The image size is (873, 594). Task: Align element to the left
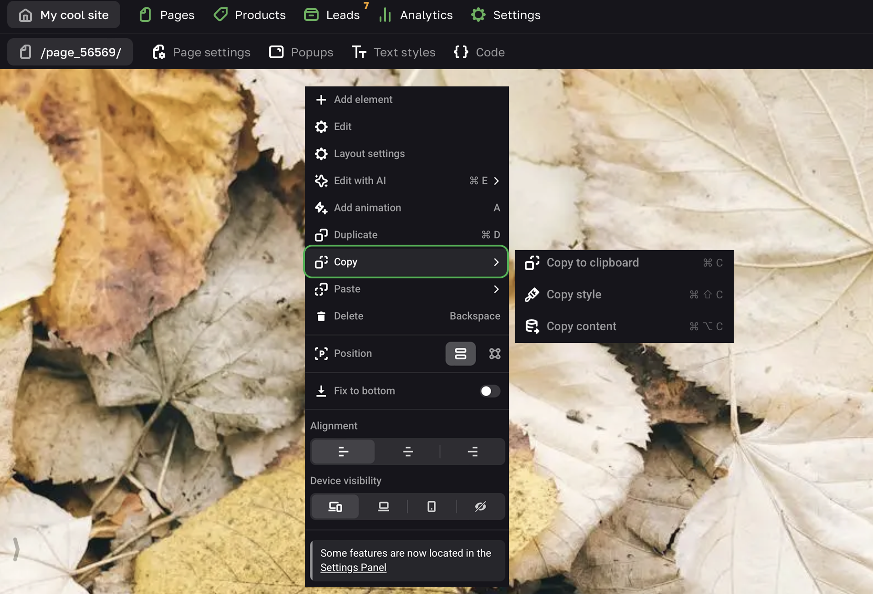343,452
